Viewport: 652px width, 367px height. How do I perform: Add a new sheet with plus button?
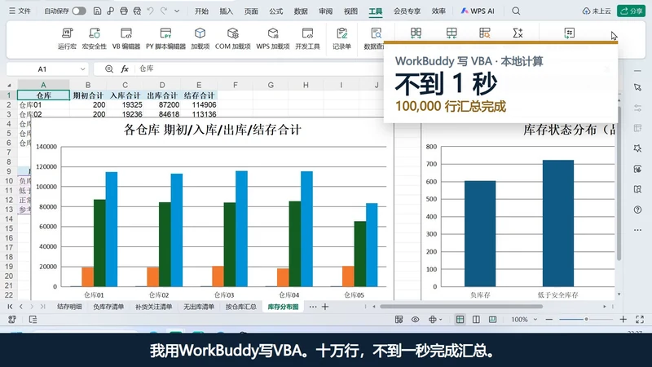click(325, 307)
